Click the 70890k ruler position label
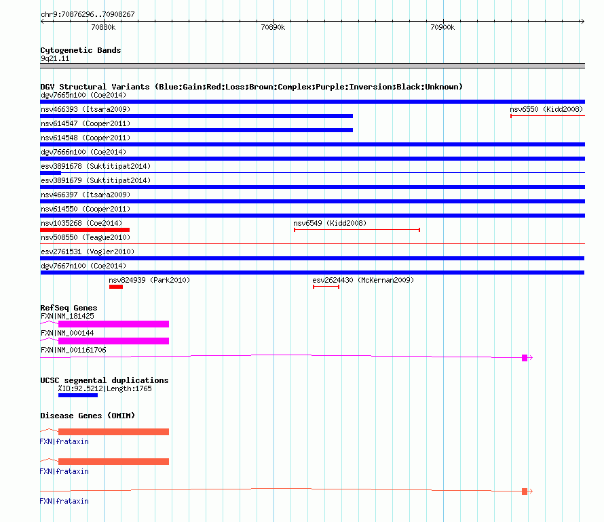Image resolution: width=604 pixels, height=522 pixels. (x=273, y=27)
